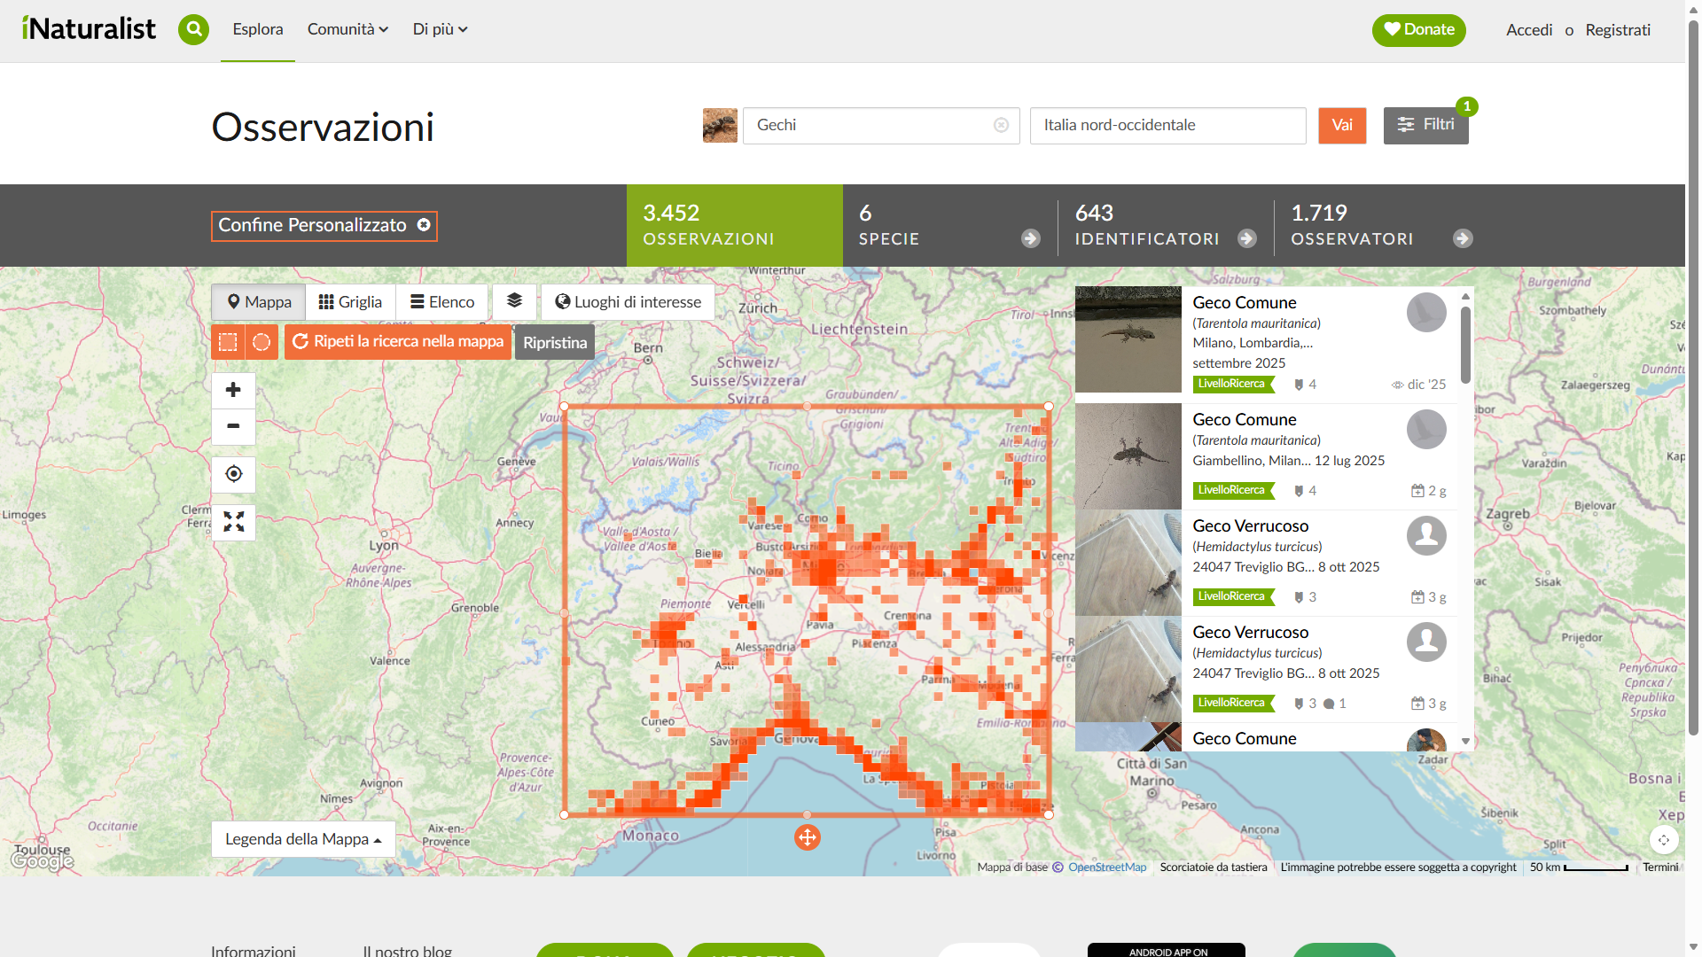The height and width of the screenshot is (957, 1702).
Task: Expand Legenda della Mappa panel
Action: [x=303, y=839]
